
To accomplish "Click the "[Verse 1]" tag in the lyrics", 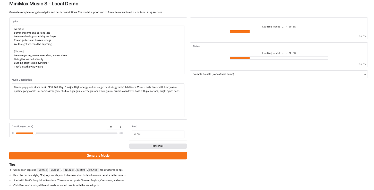I will [19, 29].
